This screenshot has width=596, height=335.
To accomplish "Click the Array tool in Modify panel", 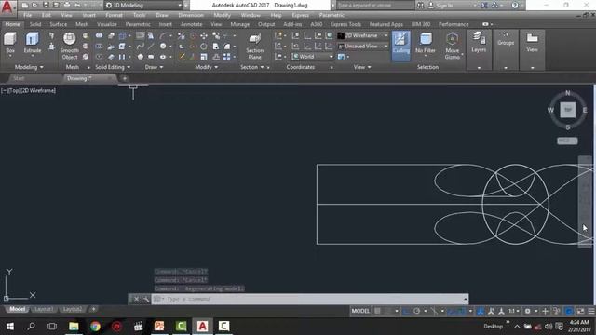I will click(227, 57).
